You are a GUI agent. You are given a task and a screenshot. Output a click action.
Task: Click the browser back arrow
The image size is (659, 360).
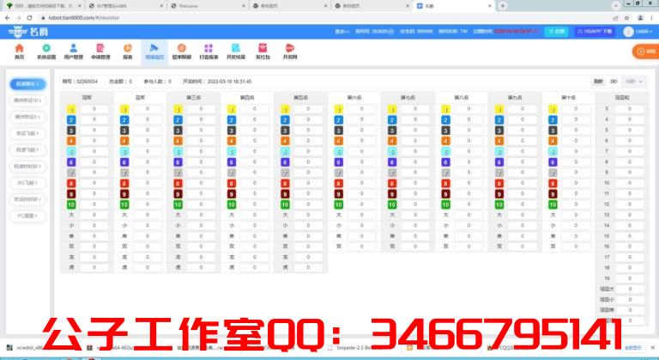(x=7, y=18)
